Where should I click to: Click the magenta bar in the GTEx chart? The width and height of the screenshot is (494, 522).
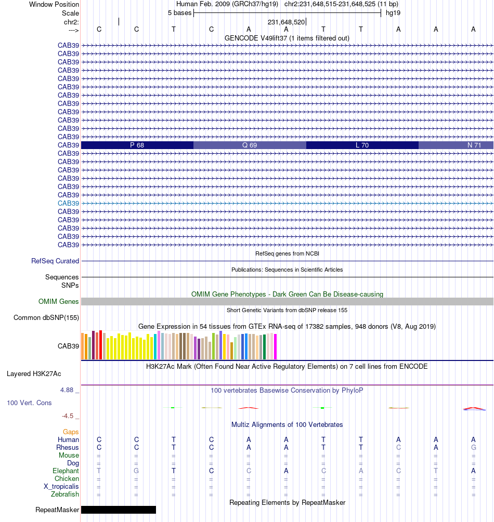275,346
